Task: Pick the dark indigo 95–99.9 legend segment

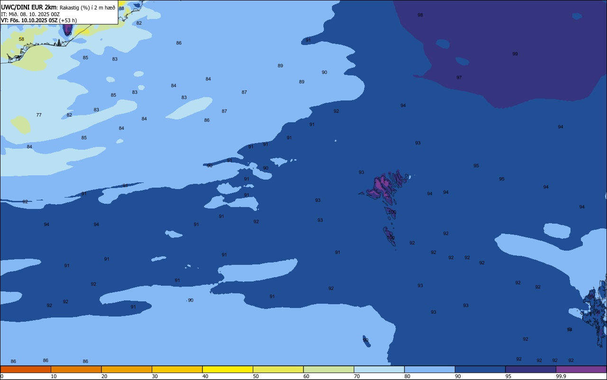Action: 531,369
